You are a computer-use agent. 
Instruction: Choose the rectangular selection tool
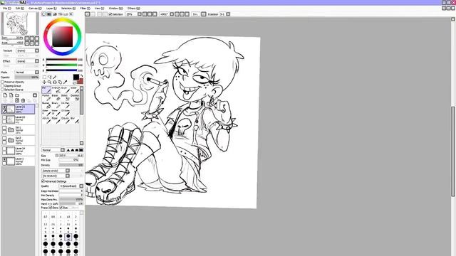coord(44,78)
